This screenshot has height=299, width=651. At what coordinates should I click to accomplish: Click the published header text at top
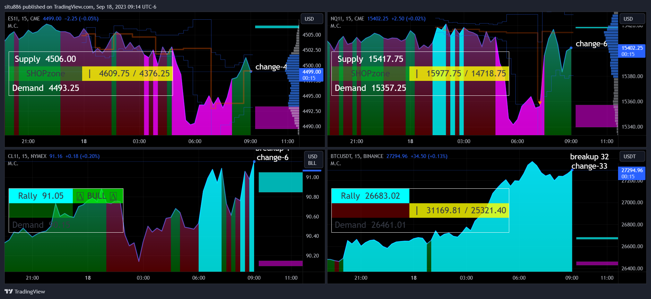pos(80,7)
